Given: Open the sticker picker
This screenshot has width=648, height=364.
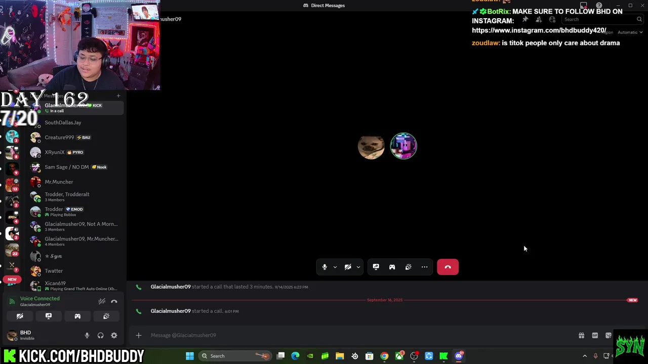Looking at the screenshot, I should click(609, 335).
